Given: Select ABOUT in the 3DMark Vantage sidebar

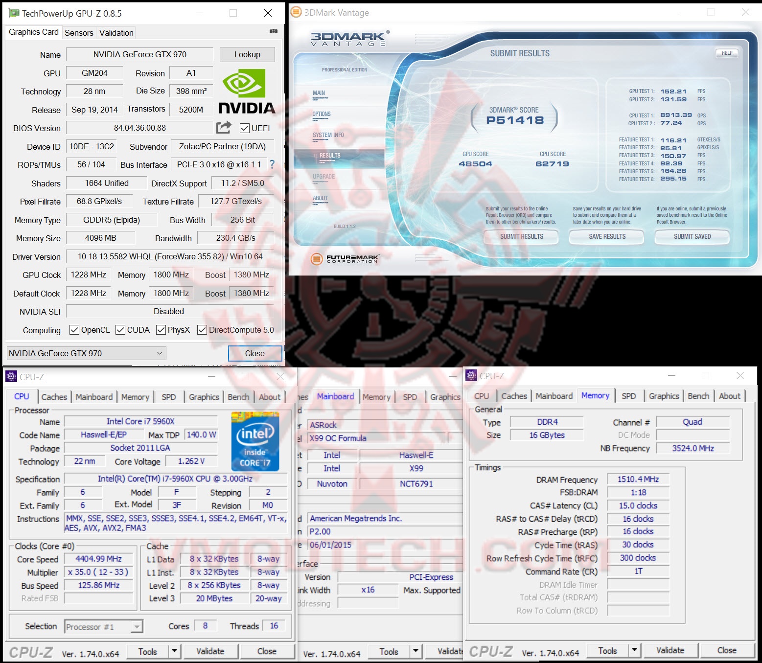Looking at the screenshot, I should point(320,198).
